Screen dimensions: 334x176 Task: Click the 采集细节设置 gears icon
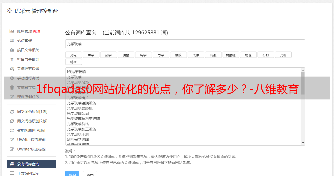pyautogui.click(x=12, y=69)
